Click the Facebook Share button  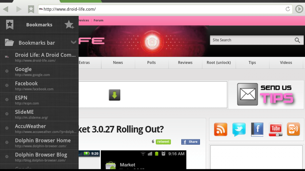click(x=190, y=142)
